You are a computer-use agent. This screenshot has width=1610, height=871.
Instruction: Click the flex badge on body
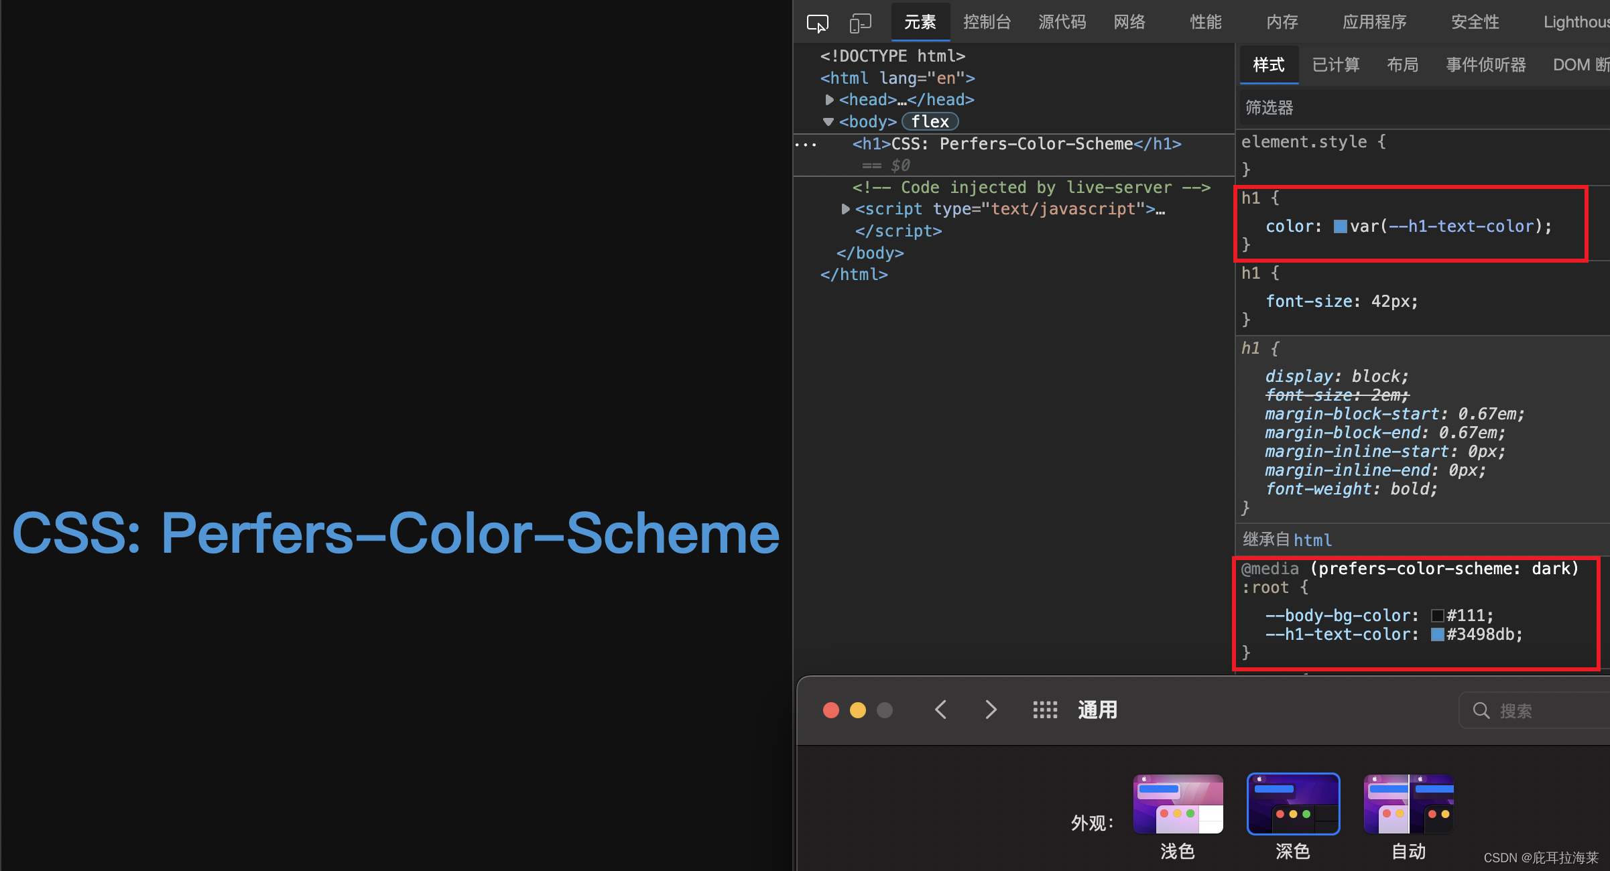click(x=930, y=122)
